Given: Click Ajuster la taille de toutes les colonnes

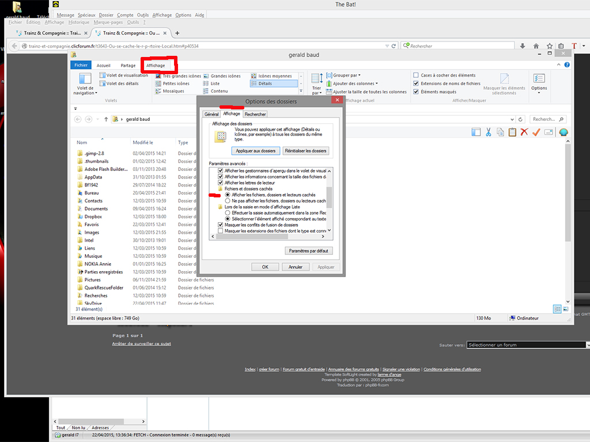Looking at the screenshot, I should [366, 92].
